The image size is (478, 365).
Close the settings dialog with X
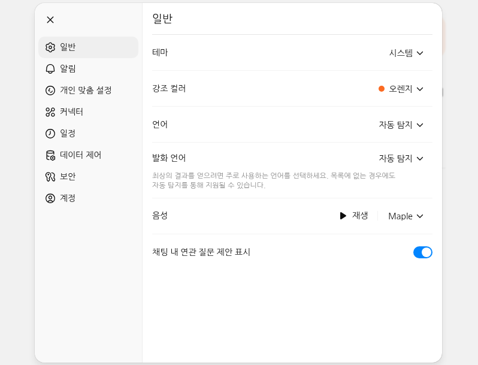tap(50, 20)
